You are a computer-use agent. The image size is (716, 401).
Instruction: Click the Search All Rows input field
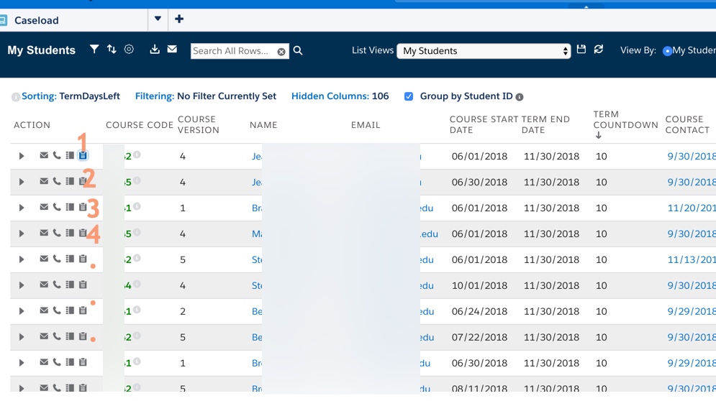(232, 51)
